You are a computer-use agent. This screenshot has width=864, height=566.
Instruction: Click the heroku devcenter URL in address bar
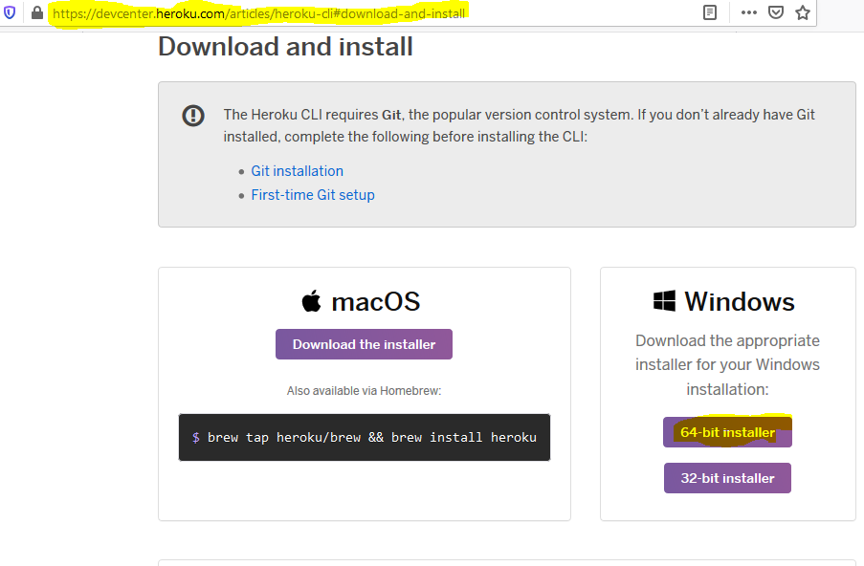(259, 13)
